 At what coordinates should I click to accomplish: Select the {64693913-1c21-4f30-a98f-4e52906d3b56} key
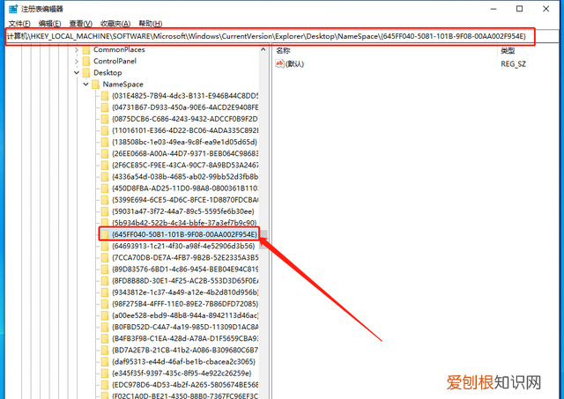point(182,247)
